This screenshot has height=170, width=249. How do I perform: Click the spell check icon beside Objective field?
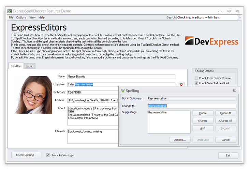click(181, 84)
